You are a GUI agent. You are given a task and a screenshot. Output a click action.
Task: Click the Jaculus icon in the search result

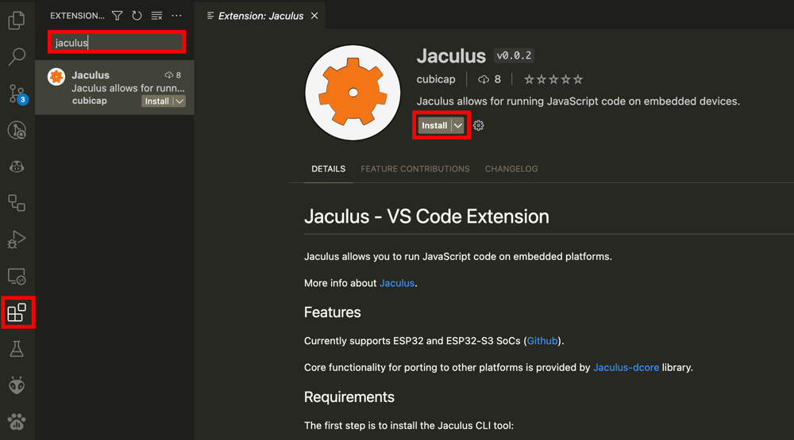tap(56, 77)
